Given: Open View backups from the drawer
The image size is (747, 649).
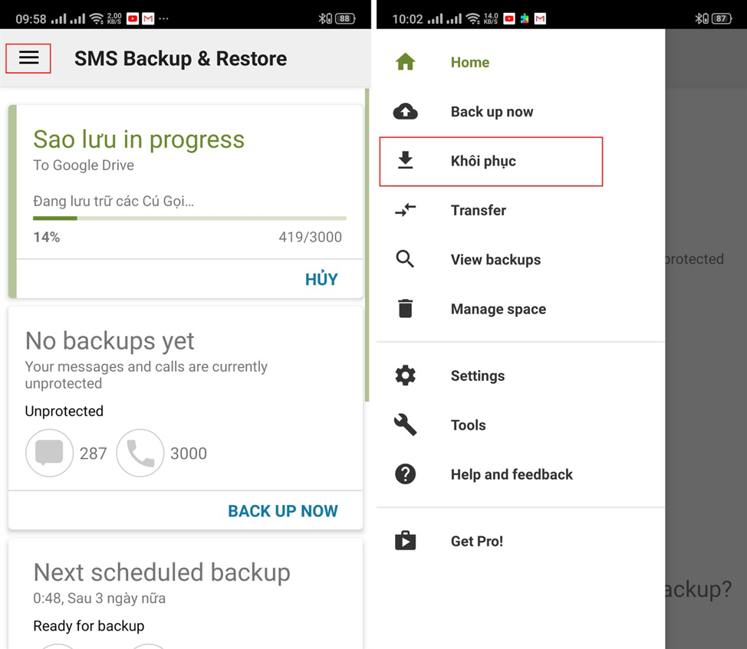Looking at the screenshot, I should click(521, 259).
